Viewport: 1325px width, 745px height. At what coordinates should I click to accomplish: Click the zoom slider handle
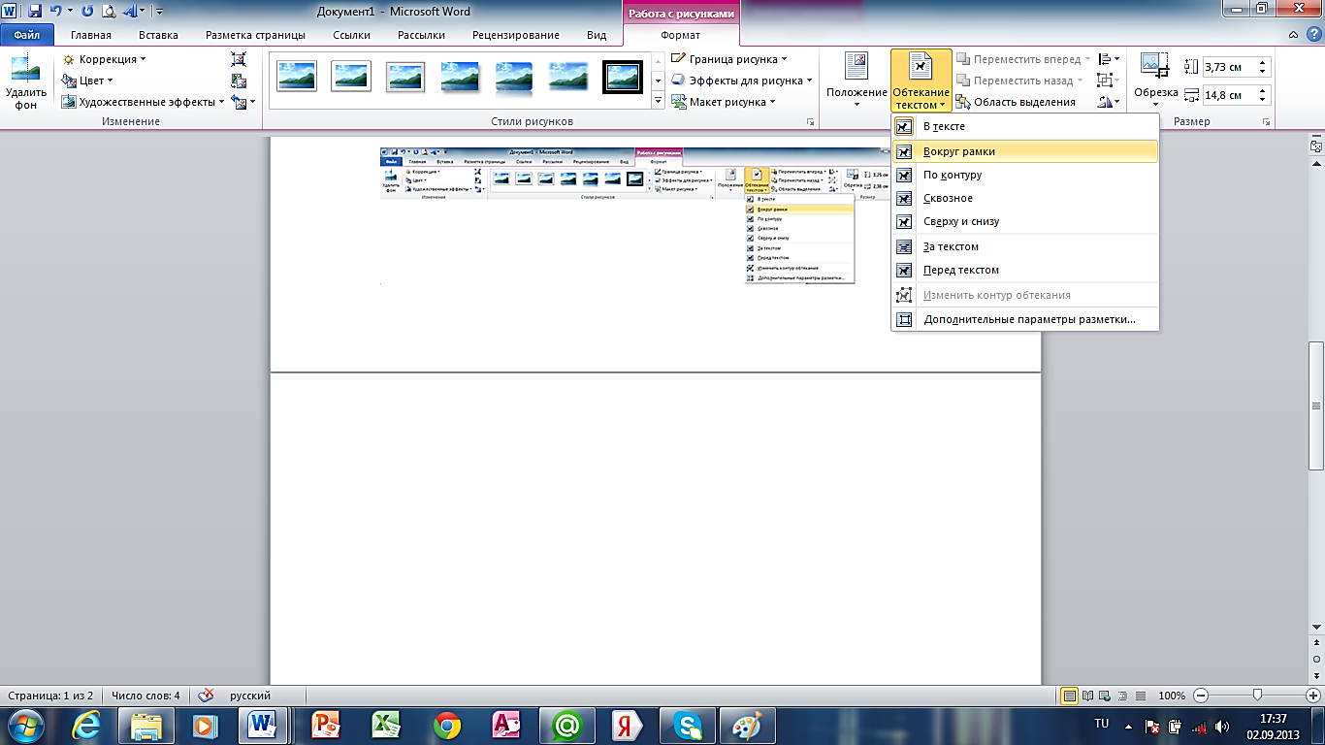[x=1257, y=696]
